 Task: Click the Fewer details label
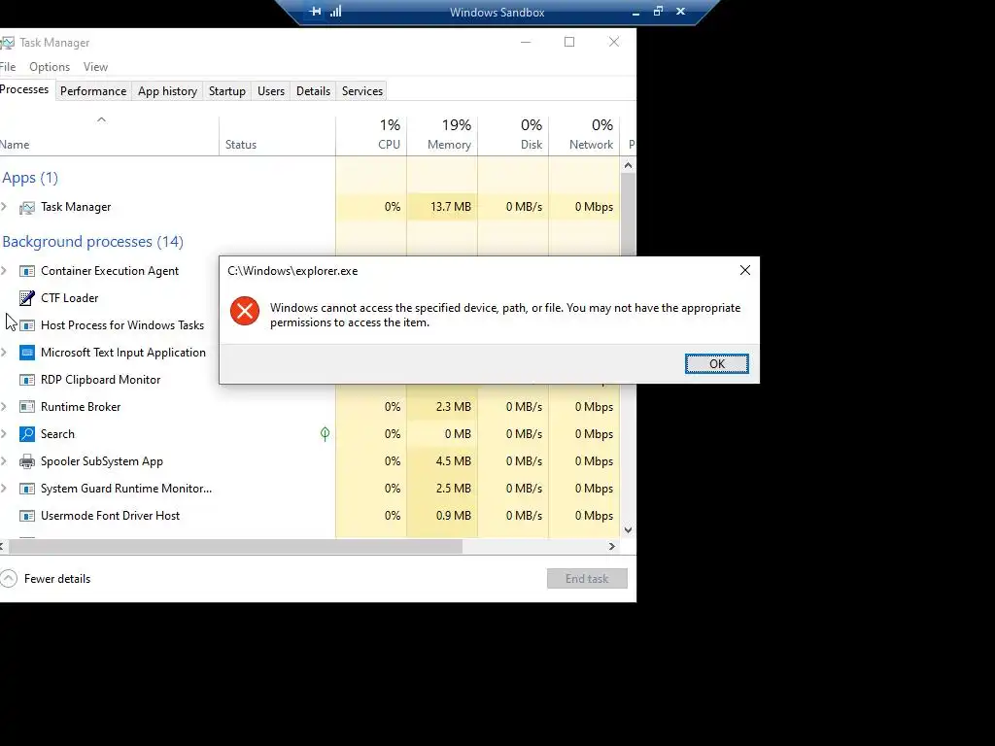[x=57, y=579]
